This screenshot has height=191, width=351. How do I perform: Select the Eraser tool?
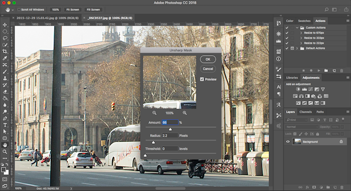[5, 92]
